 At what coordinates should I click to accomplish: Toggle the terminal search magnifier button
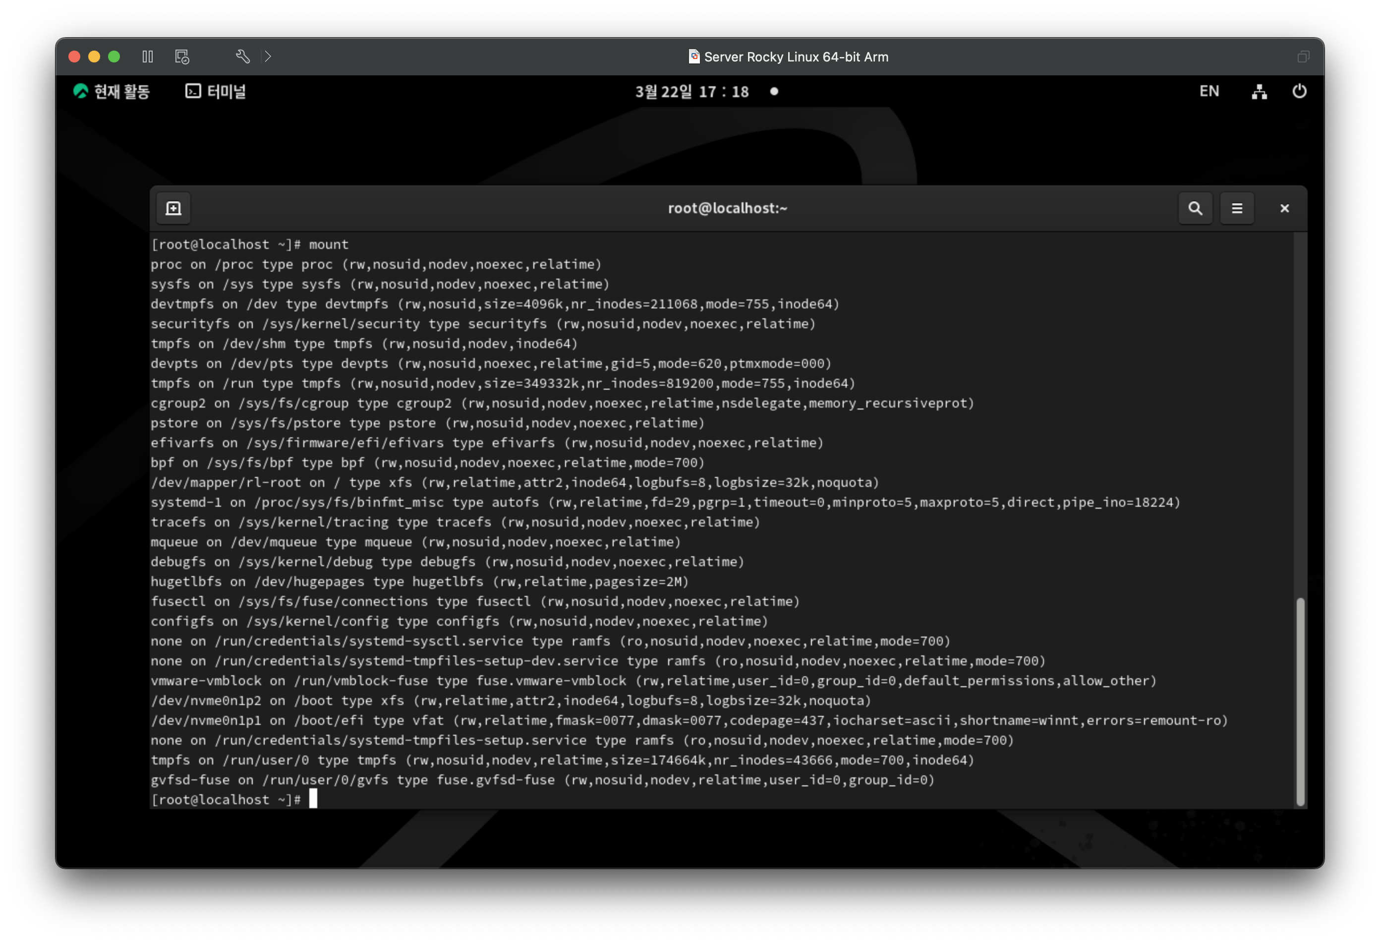[x=1195, y=208]
